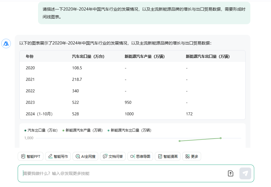Toggle 新能源汽车产量 (万辆) legend series
The width and height of the screenshot is (271, 187).
pos(83,130)
